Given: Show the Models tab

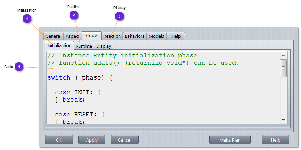Looking at the screenshot, I should [x=156, y=36].
